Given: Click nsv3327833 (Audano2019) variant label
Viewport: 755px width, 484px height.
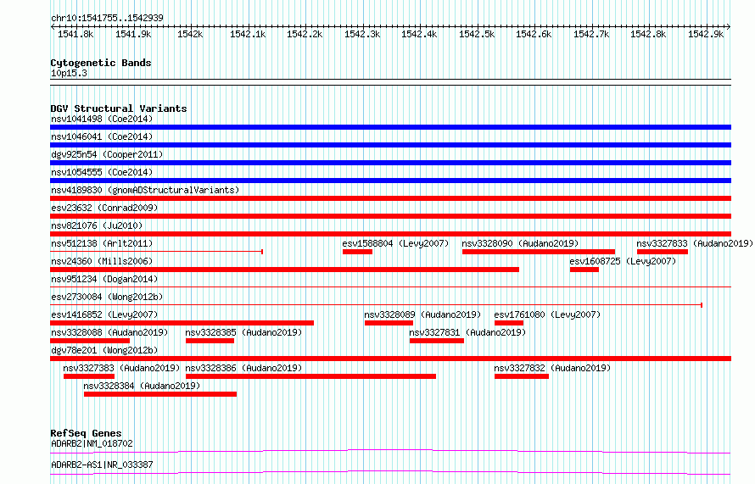Looking at the screenshot, I should pyautogui.click(x=694, y=243).
